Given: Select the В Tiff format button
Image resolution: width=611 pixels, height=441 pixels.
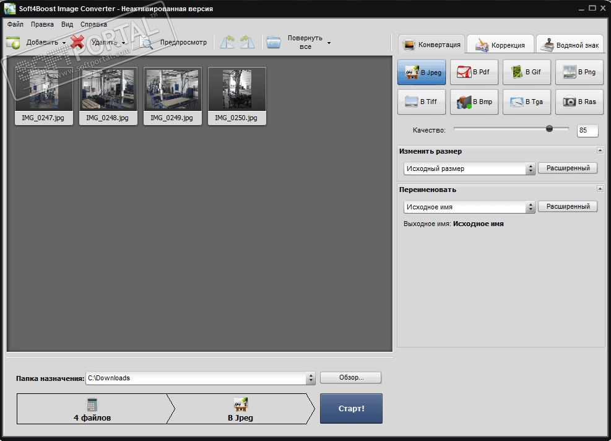Looking at the screenshot, I should 422,102.
